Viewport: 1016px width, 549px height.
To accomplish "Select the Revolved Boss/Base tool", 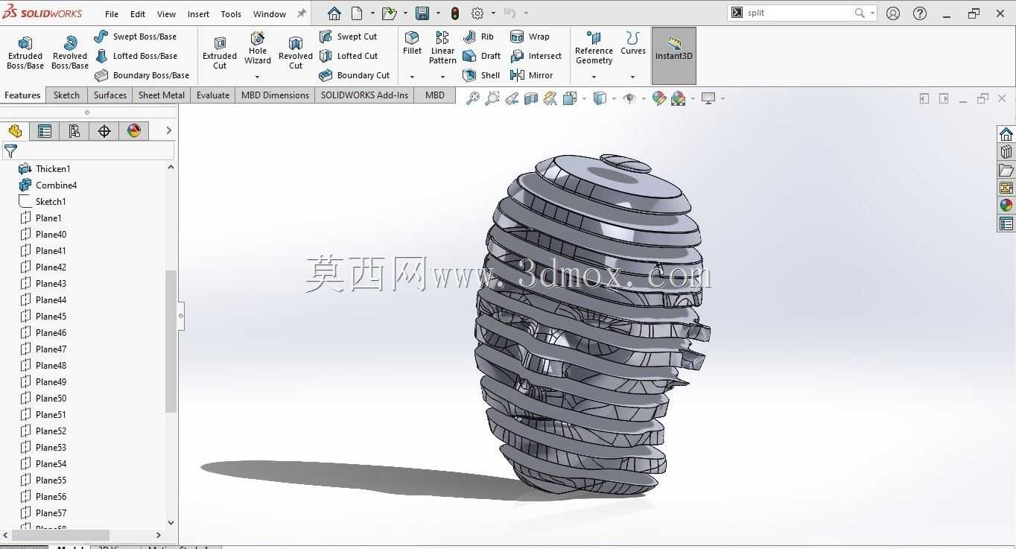I will pos(70,52).
